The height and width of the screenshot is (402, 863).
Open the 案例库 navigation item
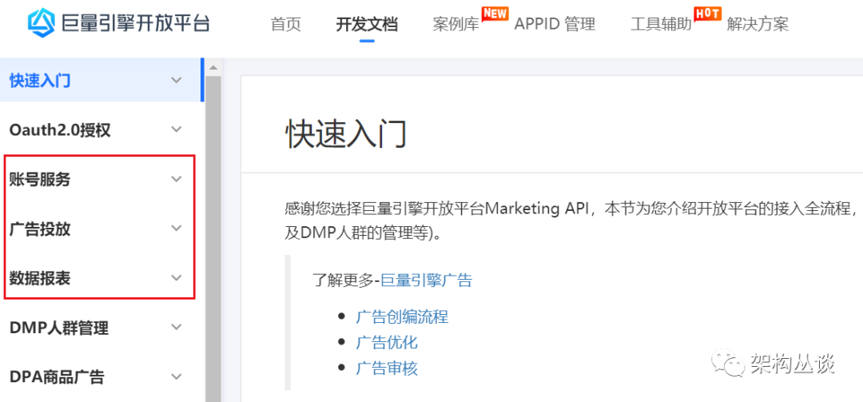tap(455, 25)
